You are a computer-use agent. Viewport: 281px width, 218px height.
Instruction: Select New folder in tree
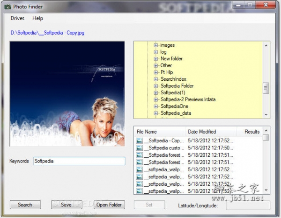[x=171, y=59]
